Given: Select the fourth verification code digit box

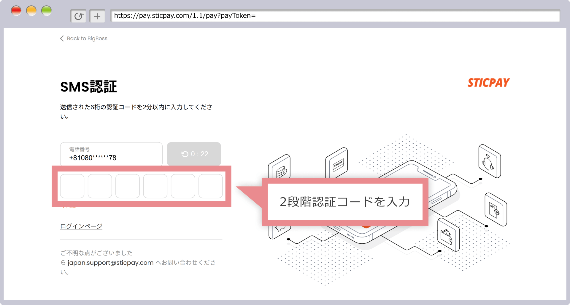Looking at the screenshot, I should click(155, 186).
